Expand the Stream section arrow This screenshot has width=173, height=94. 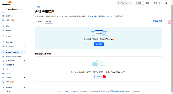coord(24,73)
